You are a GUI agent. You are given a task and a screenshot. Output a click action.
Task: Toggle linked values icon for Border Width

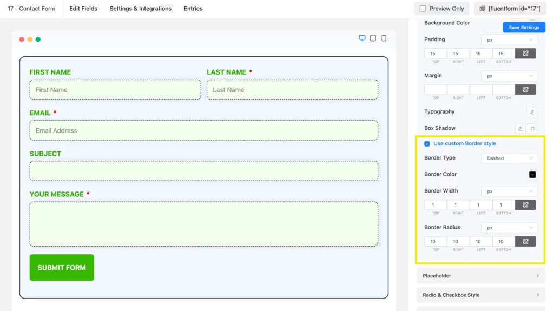pos(525,205)
